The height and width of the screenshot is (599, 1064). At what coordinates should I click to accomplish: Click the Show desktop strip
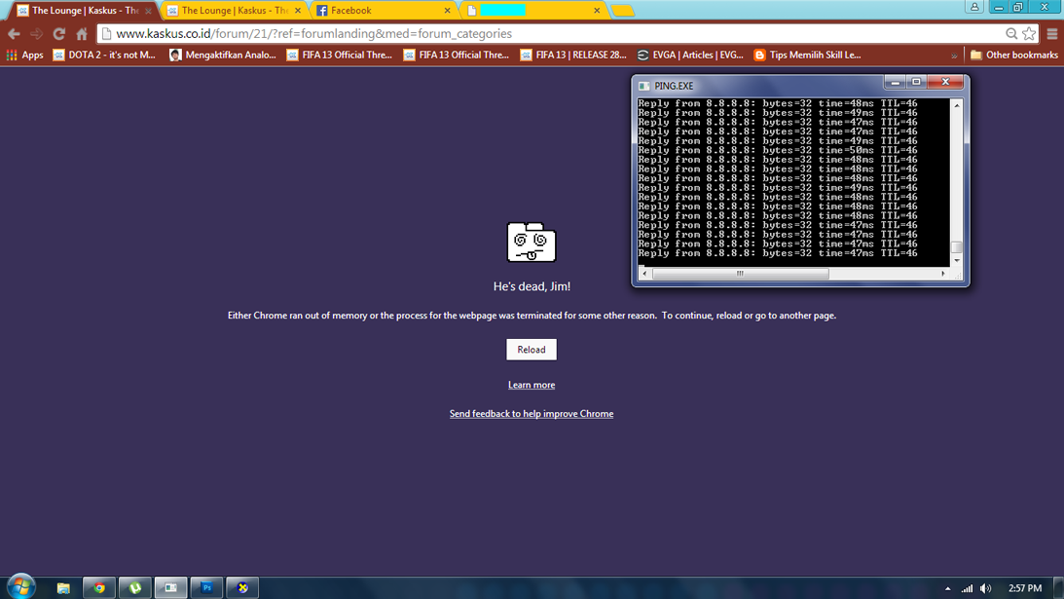1058,588
